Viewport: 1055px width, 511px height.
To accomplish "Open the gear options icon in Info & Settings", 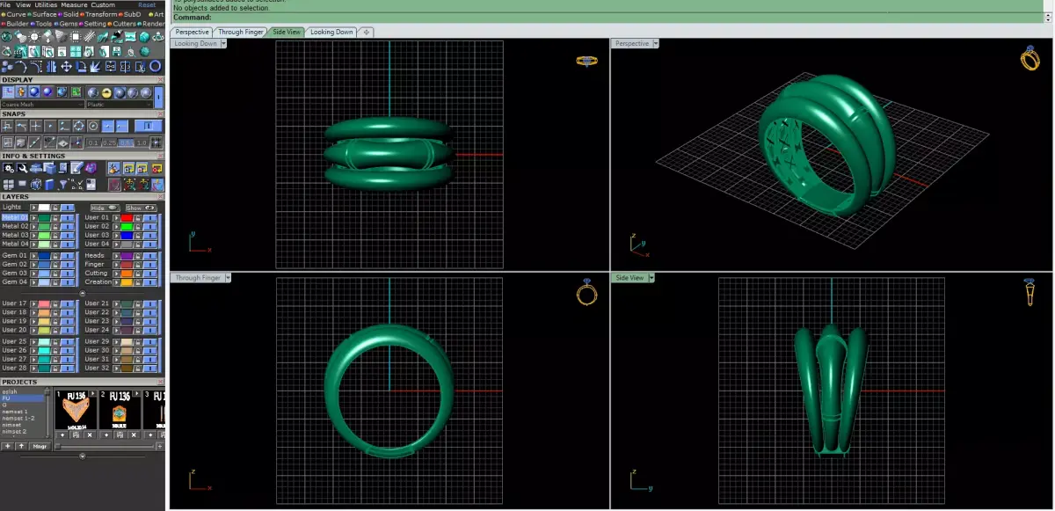I will 8,168.
